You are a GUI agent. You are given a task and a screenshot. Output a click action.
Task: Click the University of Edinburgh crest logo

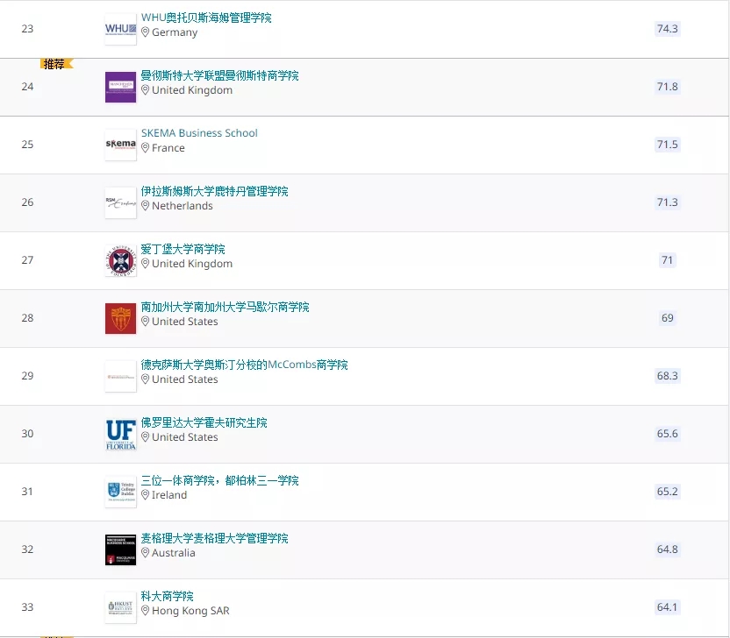[x=120, y=260]
